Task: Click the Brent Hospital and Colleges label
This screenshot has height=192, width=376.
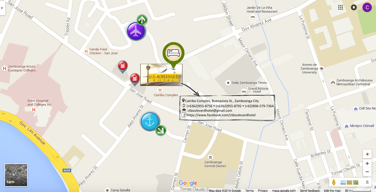Action: coord(39,103)
